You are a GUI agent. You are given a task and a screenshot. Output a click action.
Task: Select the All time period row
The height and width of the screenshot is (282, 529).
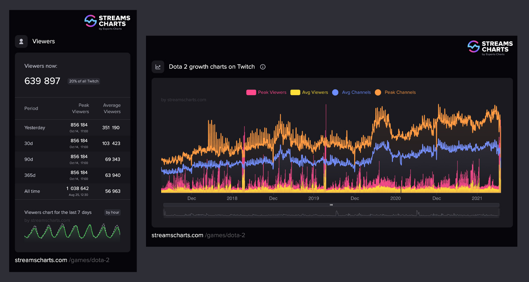point(73,191)
